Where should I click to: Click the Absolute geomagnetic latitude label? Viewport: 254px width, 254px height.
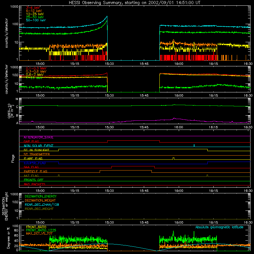(x=219, y=227)
